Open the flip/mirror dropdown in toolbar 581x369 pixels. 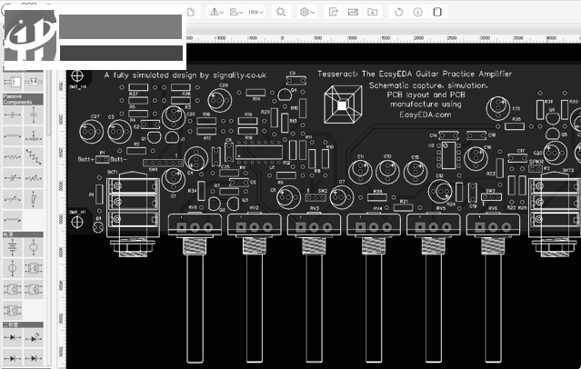[216, 12]
